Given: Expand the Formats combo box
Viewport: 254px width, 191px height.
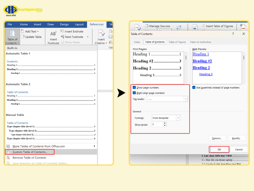Looking at the screenshot, I should click(x=178, y=118).
